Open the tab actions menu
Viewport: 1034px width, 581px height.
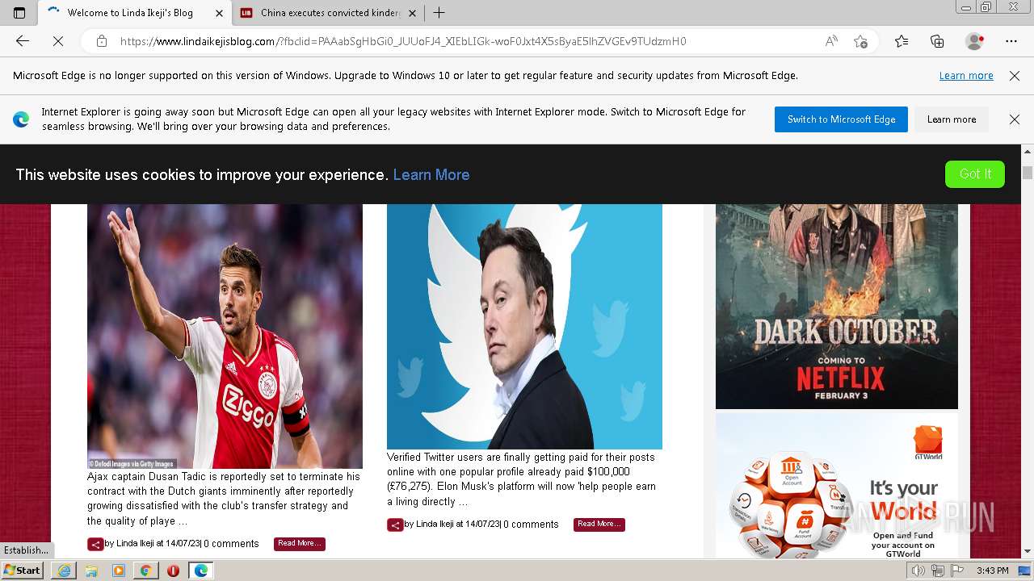19,13
